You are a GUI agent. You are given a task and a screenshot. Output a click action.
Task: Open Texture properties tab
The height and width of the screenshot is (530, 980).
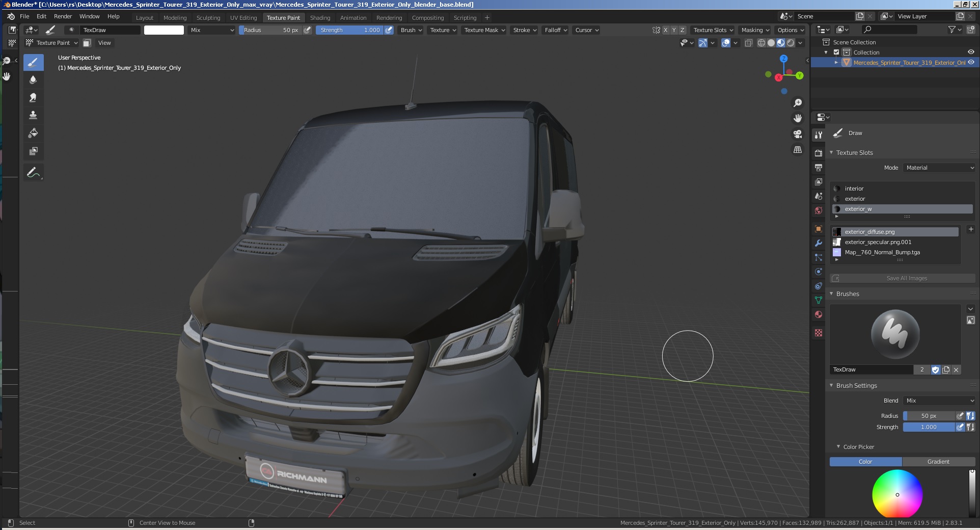pyautogui.click(x=819, y=333)
